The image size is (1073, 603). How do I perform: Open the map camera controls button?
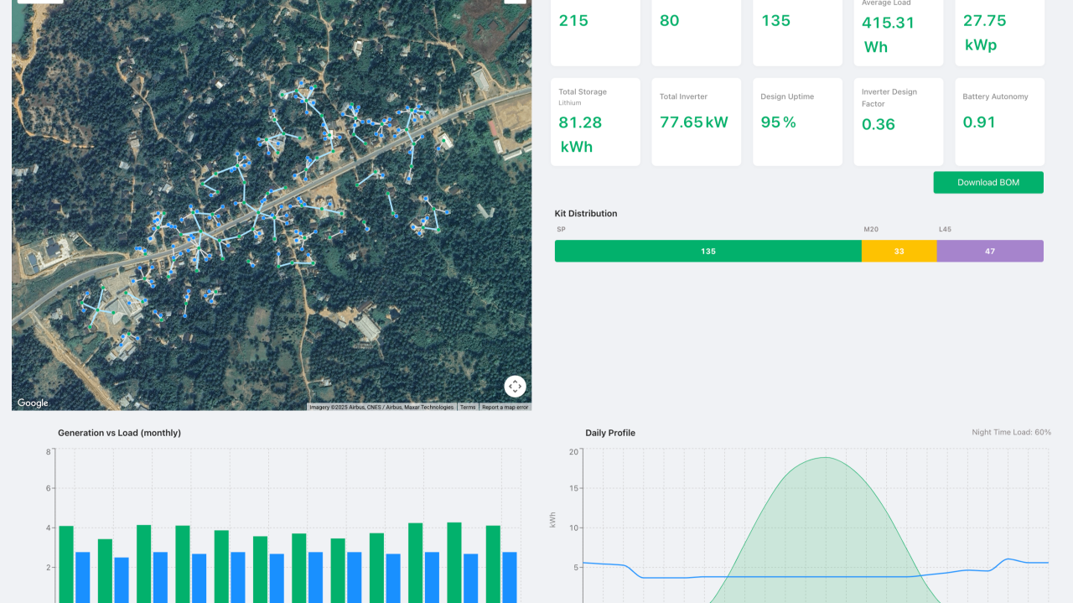tap(515, 386)
